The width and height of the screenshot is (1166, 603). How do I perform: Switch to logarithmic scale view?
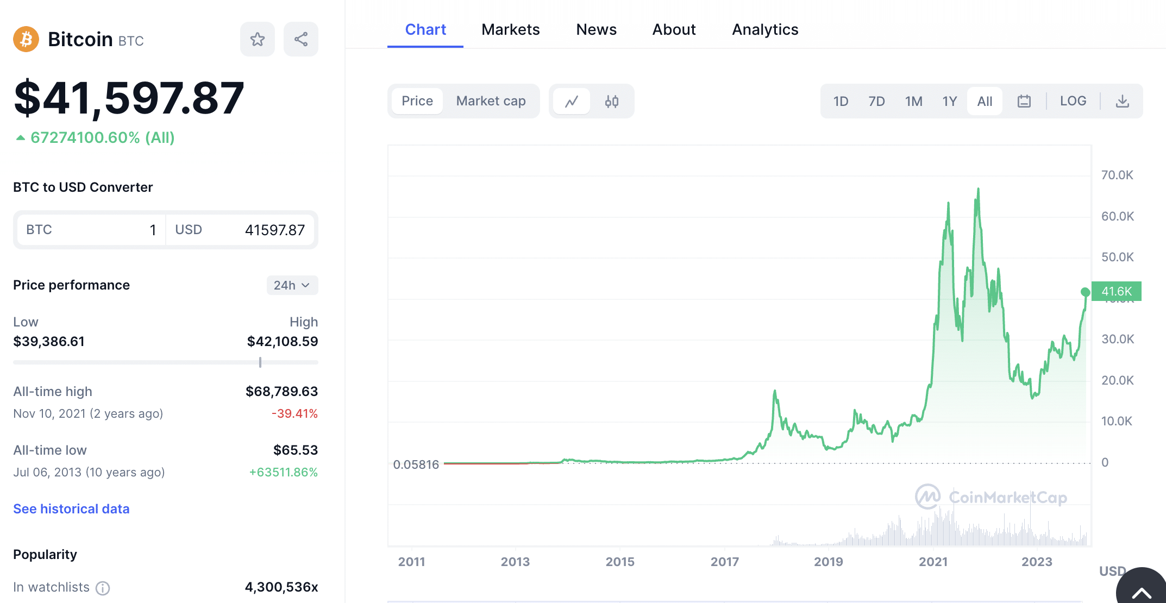[x=1073, y=100]
